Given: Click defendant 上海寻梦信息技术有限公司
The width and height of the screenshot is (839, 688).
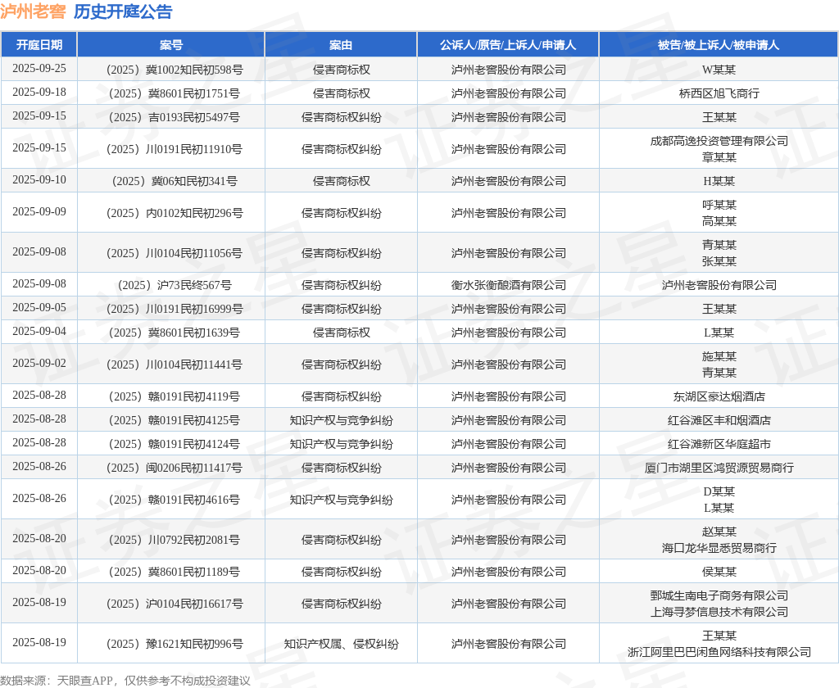Looking at the screenshot, I should 719,612.
